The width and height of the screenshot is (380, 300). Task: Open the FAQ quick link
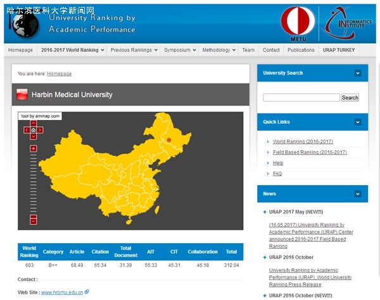coord(277,174)
